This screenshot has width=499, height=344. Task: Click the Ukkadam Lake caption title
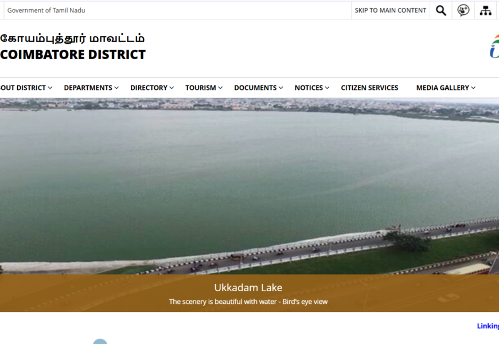coord(248,288)
